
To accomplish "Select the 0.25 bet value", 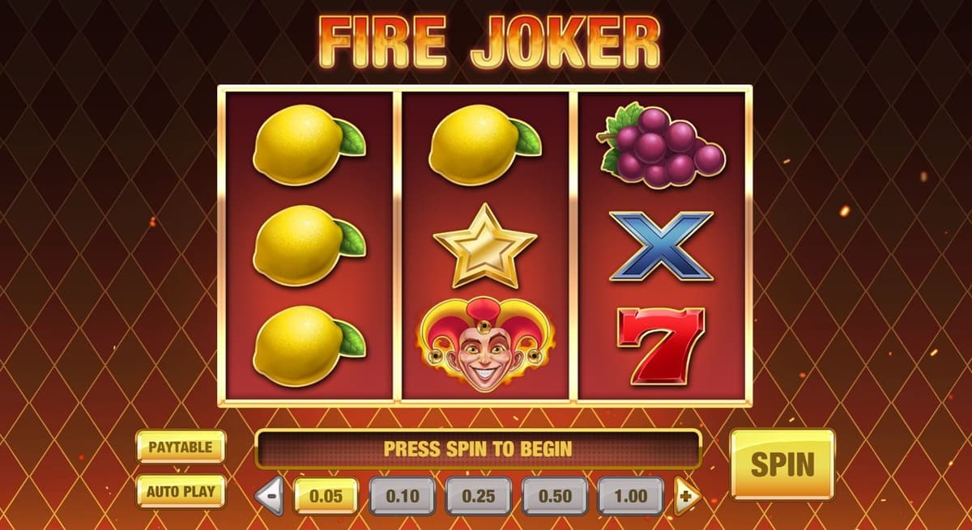I will click(478, 496).
